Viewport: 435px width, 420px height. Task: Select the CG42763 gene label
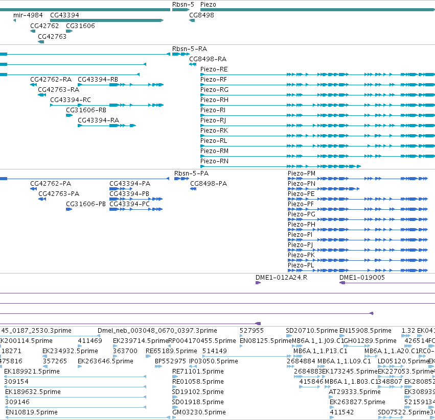(x=52, y=37)
